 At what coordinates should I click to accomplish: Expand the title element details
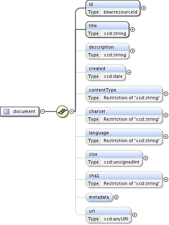133,29
